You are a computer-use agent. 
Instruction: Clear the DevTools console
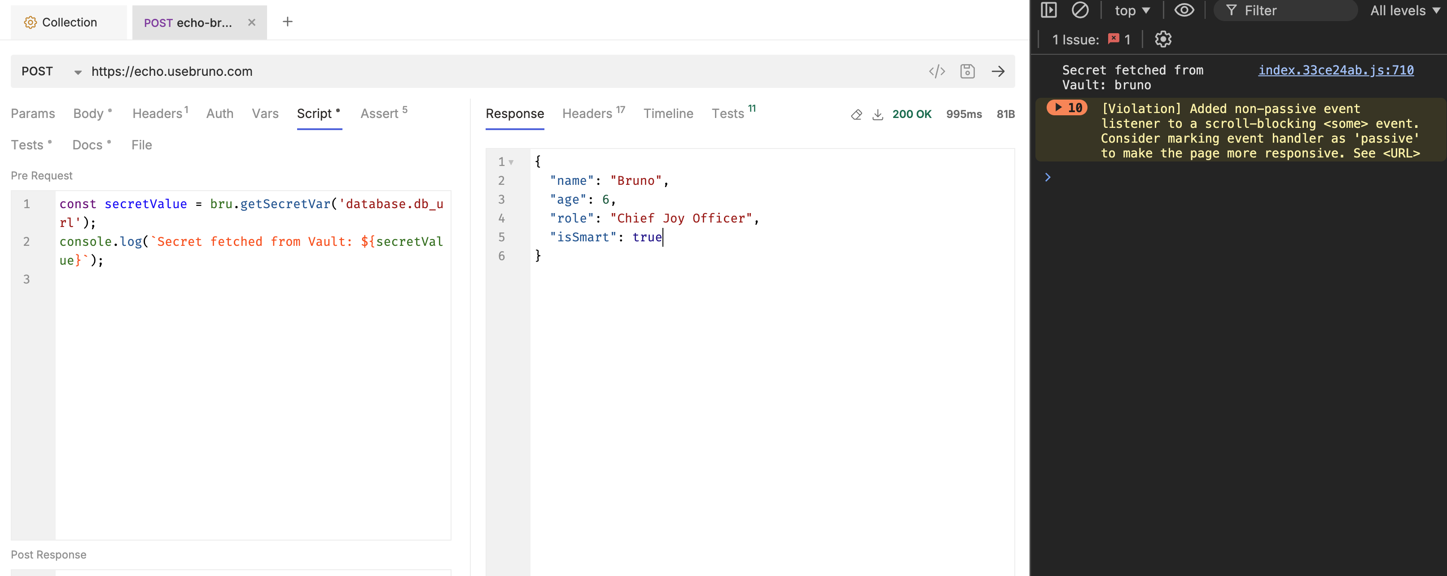point(1079,10)
